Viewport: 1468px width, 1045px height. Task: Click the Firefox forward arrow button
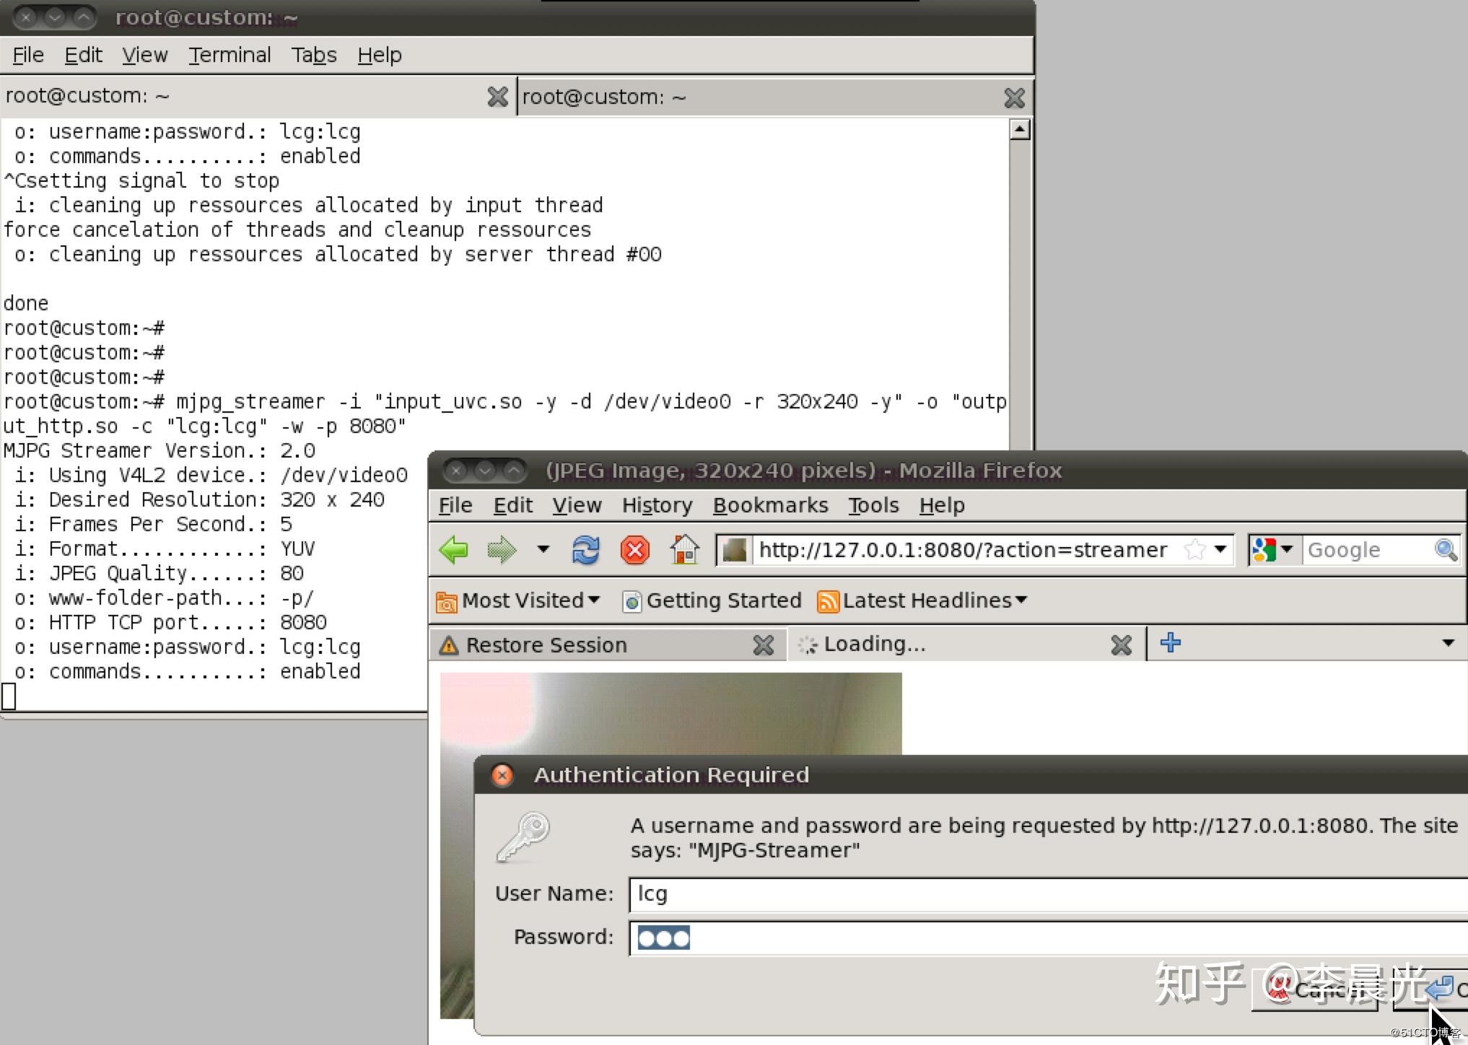coord(502,550)
